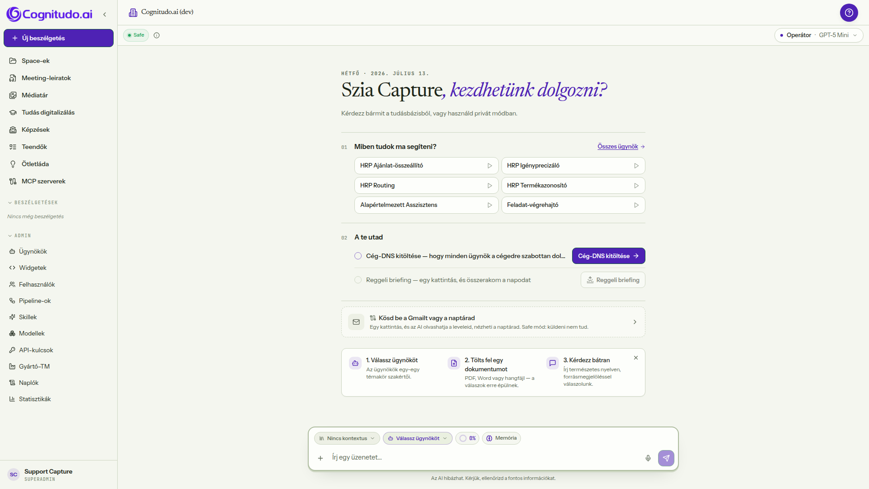Image resolution: width=869 pixels, height=489 pixels.
Task: Open Képzések in the sidebar
Action: pyautogui.click(x=58, y=129)
